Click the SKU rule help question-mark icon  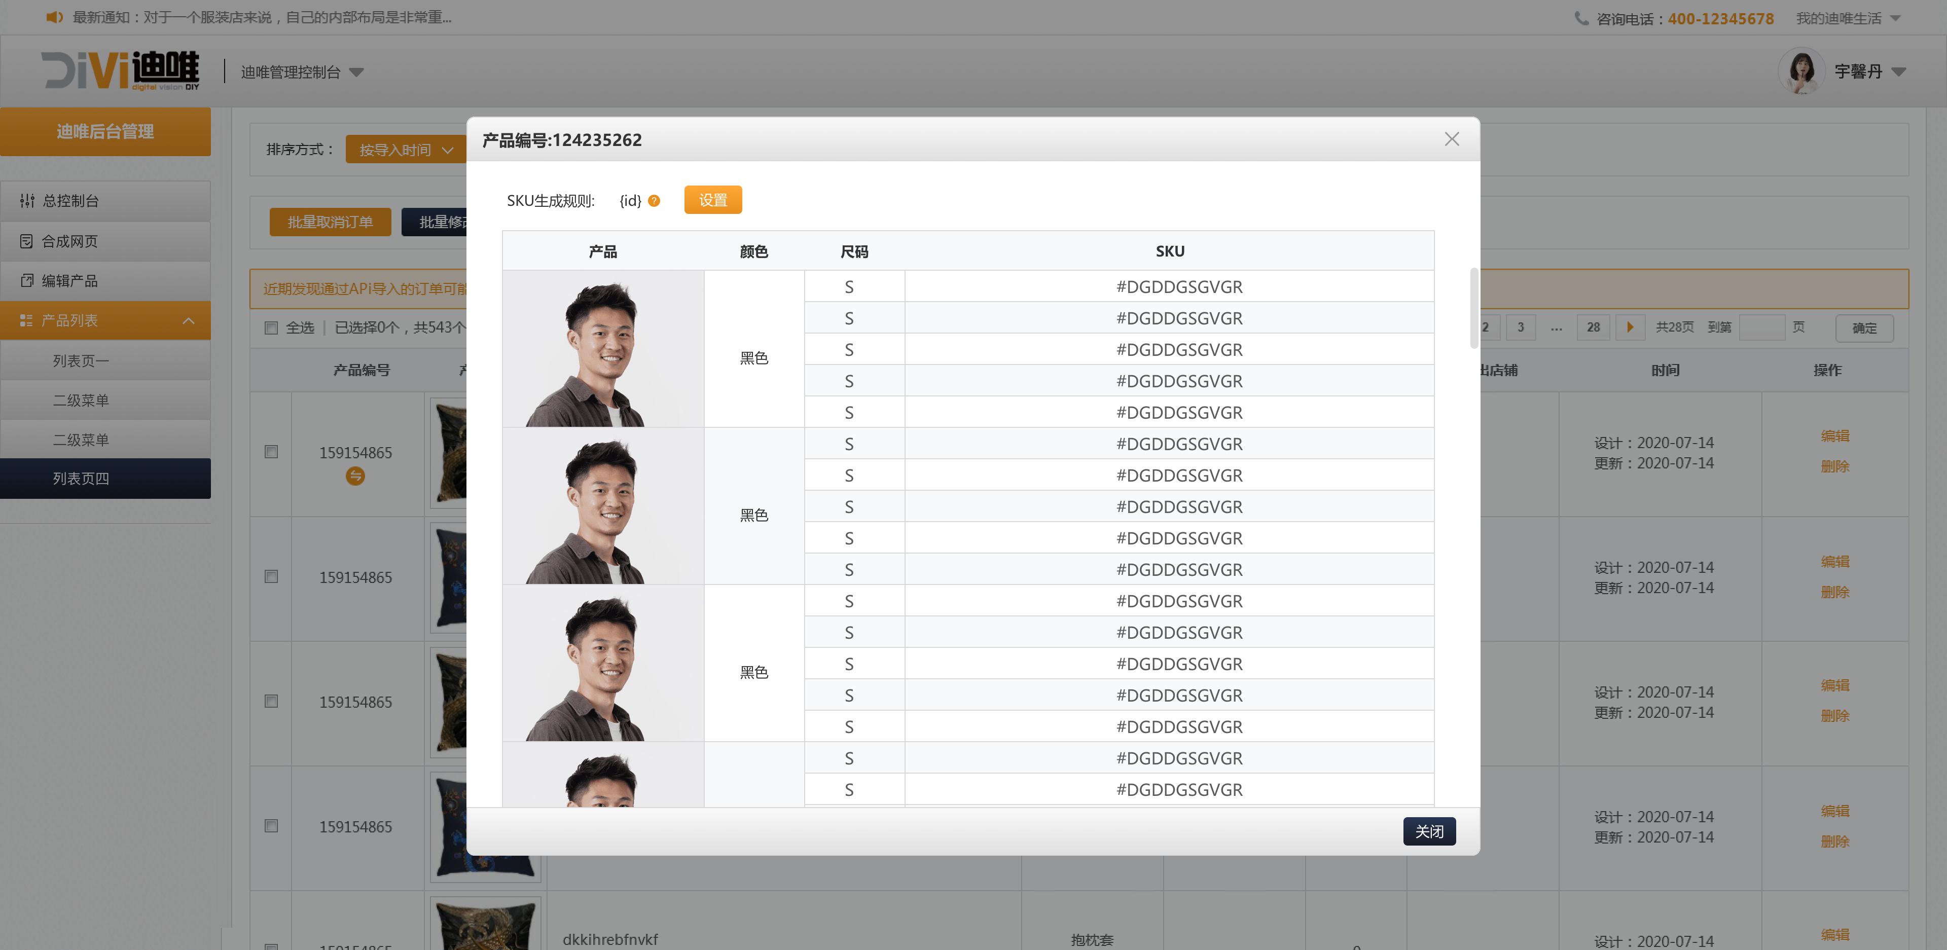(654, 200)
